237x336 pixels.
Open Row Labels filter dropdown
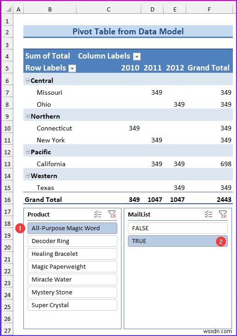point(72,68)
